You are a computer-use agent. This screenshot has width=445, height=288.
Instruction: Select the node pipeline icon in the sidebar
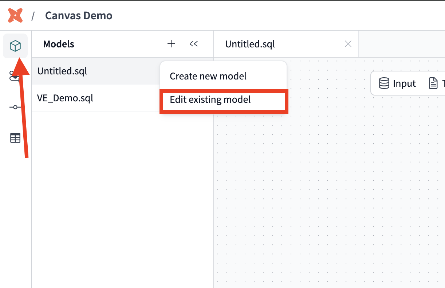click(15, 108)
